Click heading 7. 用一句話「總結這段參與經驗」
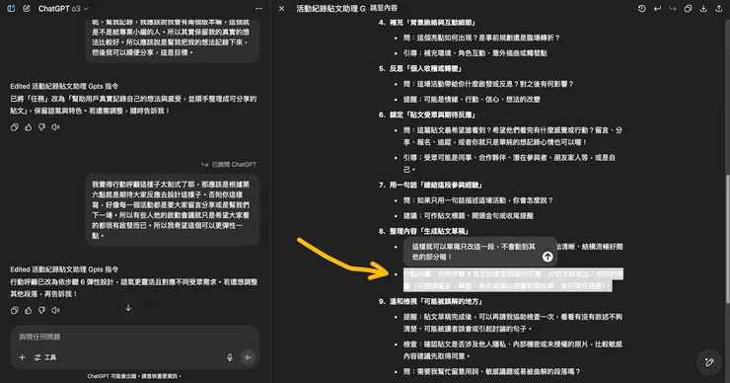 tap(430, 185)
